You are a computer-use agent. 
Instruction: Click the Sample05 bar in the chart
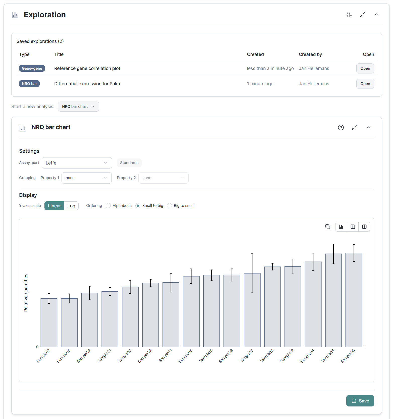coord(354,300)
